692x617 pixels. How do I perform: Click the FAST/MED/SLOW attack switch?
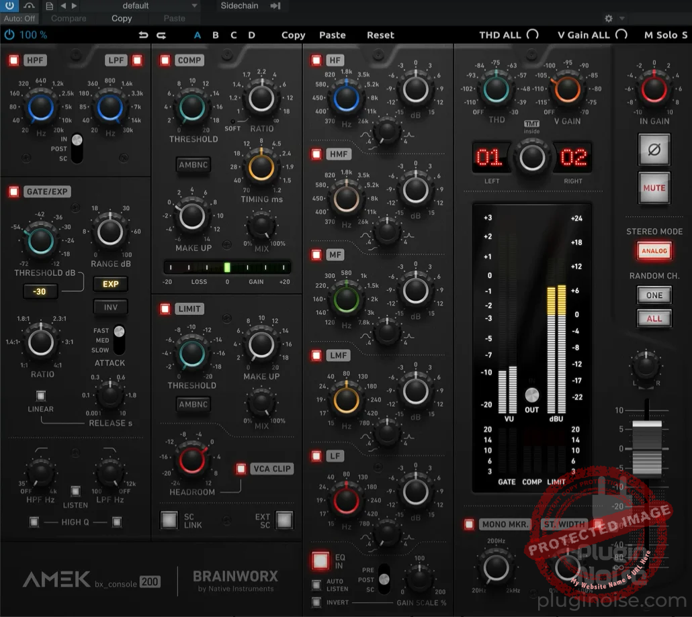119,340
